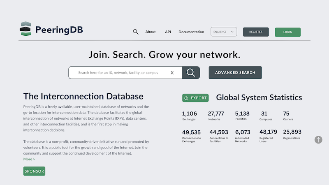Clear the search field with the X
The height and width of the screenshot is (185, 329).
coord(172,73)
